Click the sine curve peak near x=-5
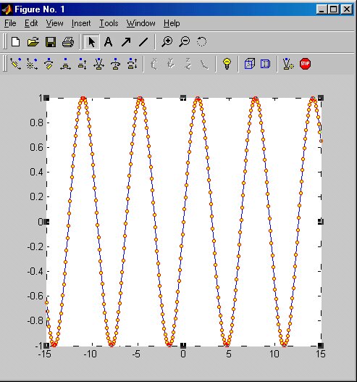The height and width of the screenshot is (382, 357). (140, 99)
